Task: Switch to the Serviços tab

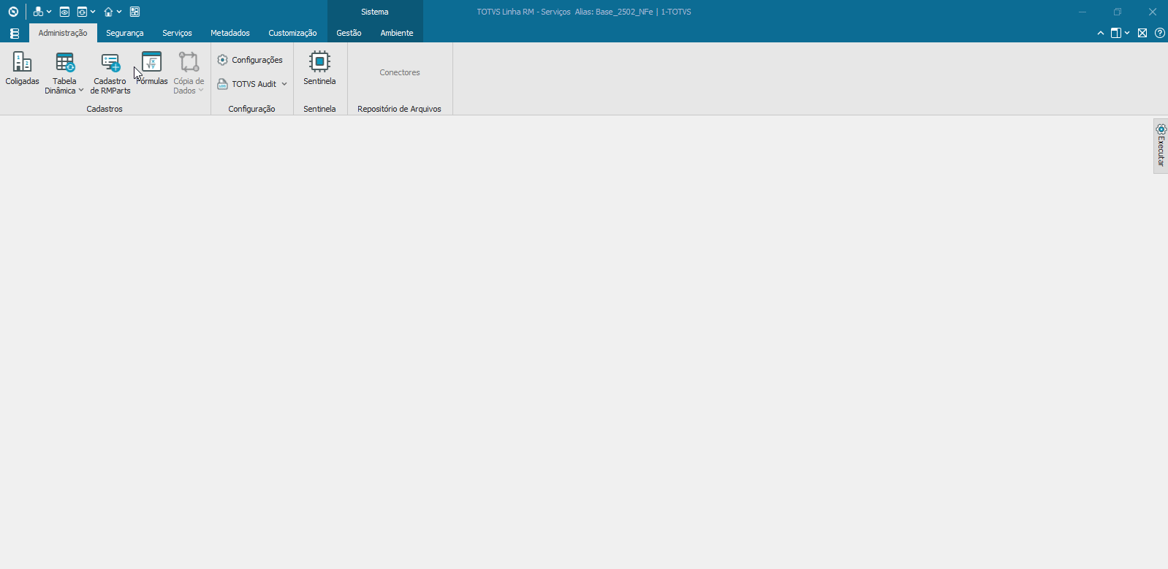Action: click(x=177, y=33)
